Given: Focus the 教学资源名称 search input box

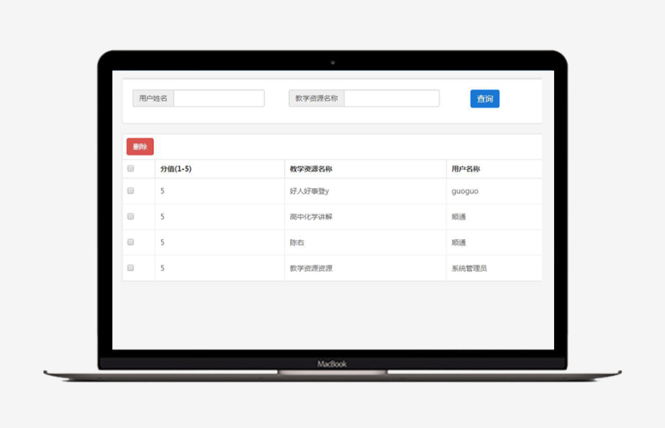Looking at the screenshot, I should (x=391, y=99).
